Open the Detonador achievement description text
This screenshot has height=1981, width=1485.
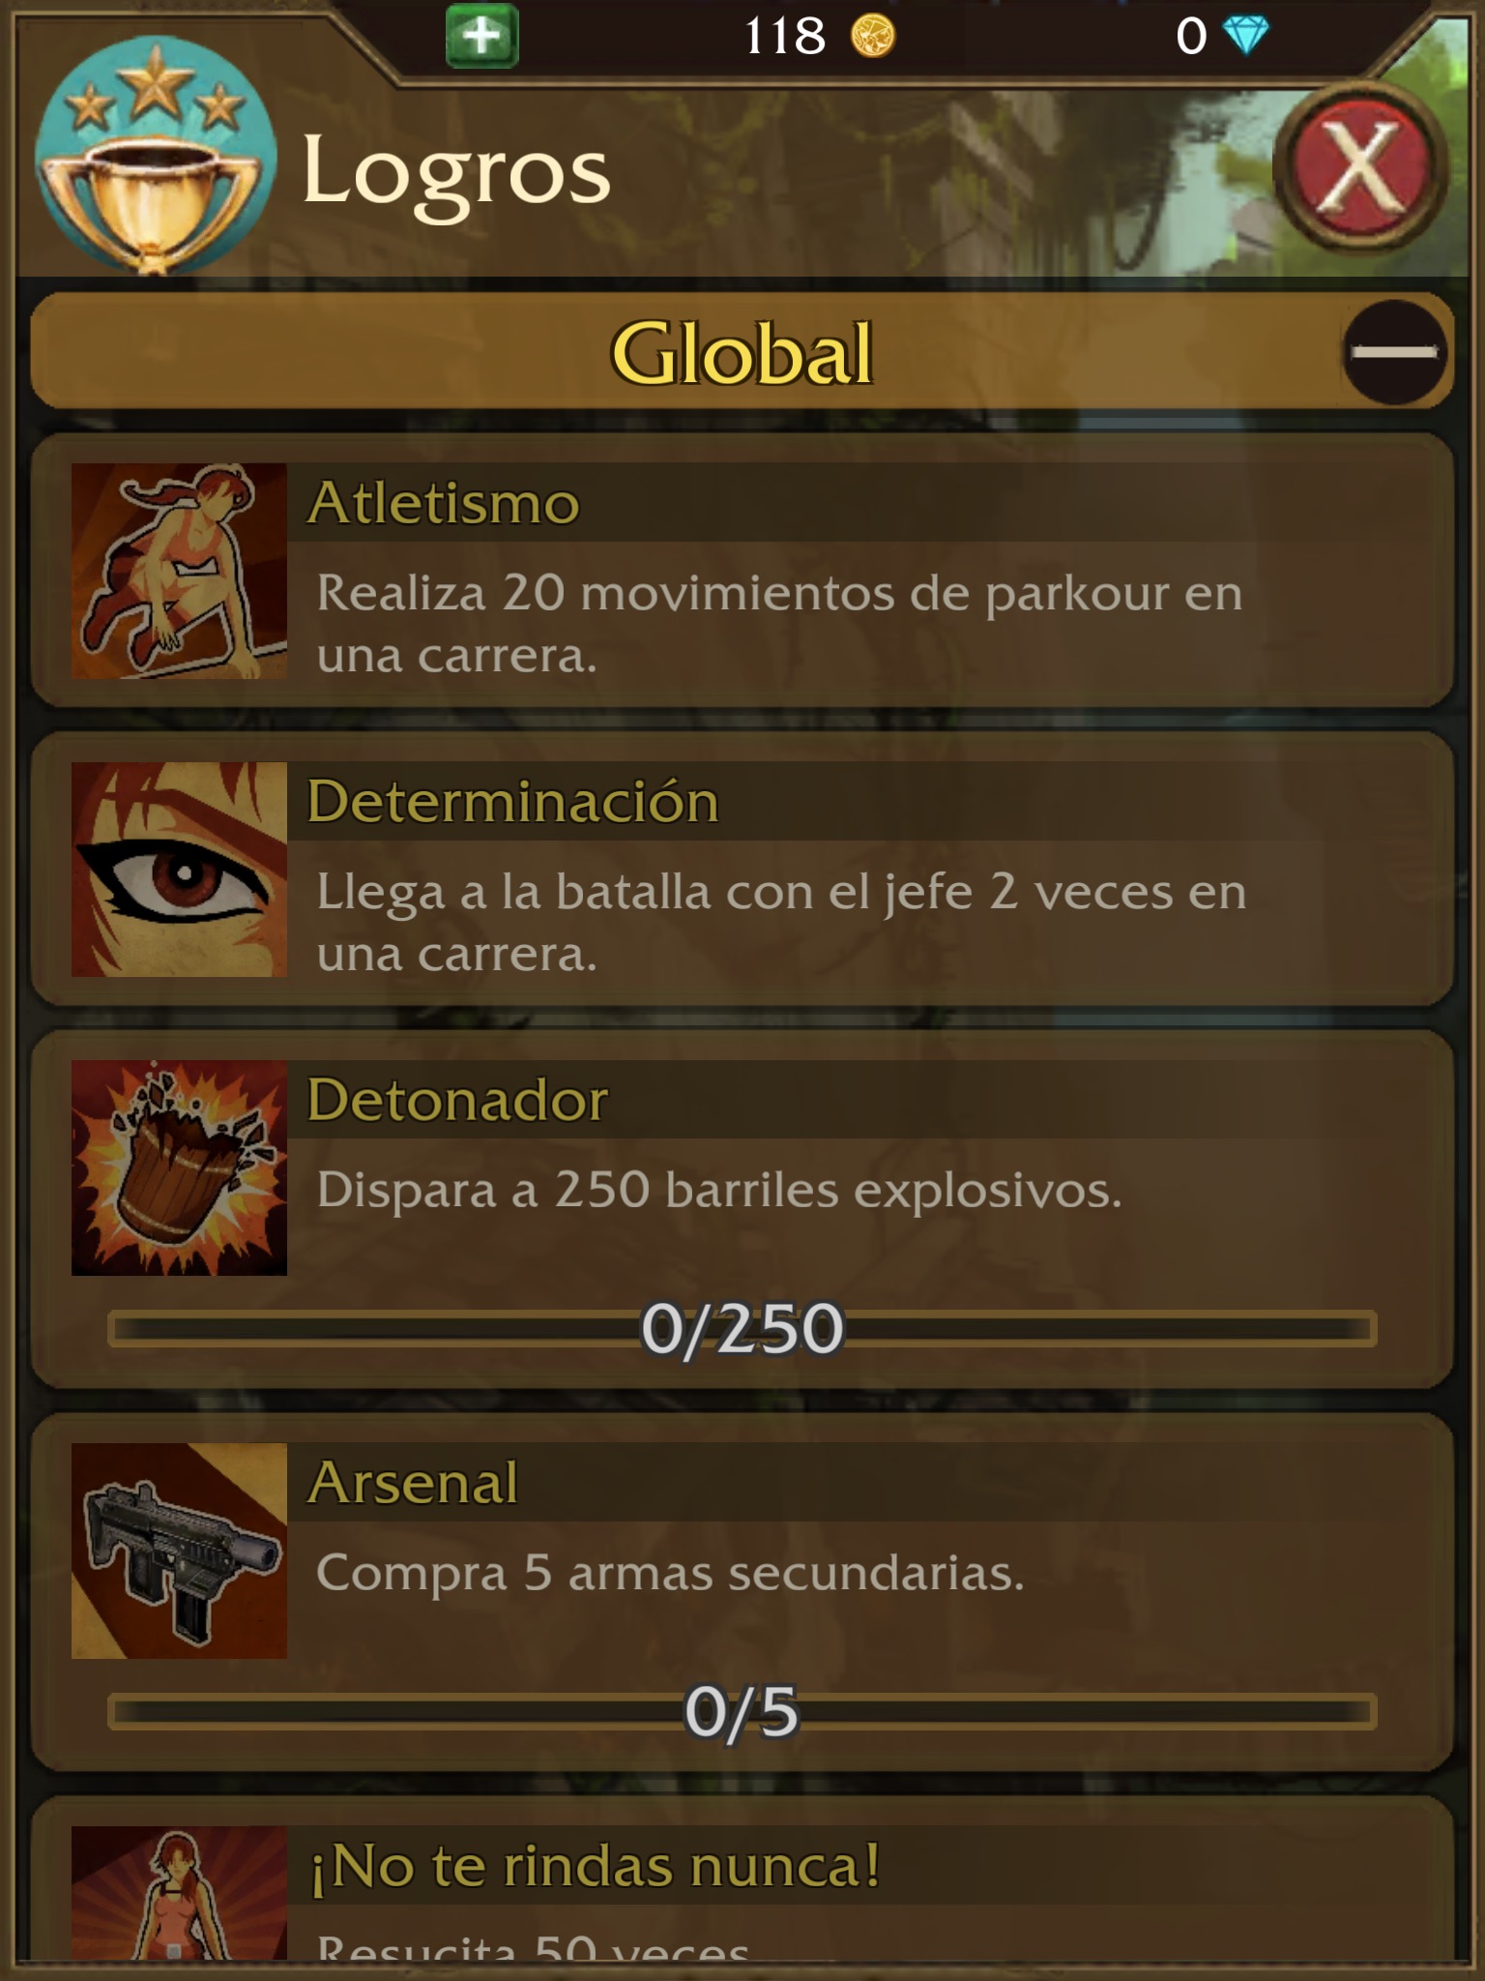719,1190
